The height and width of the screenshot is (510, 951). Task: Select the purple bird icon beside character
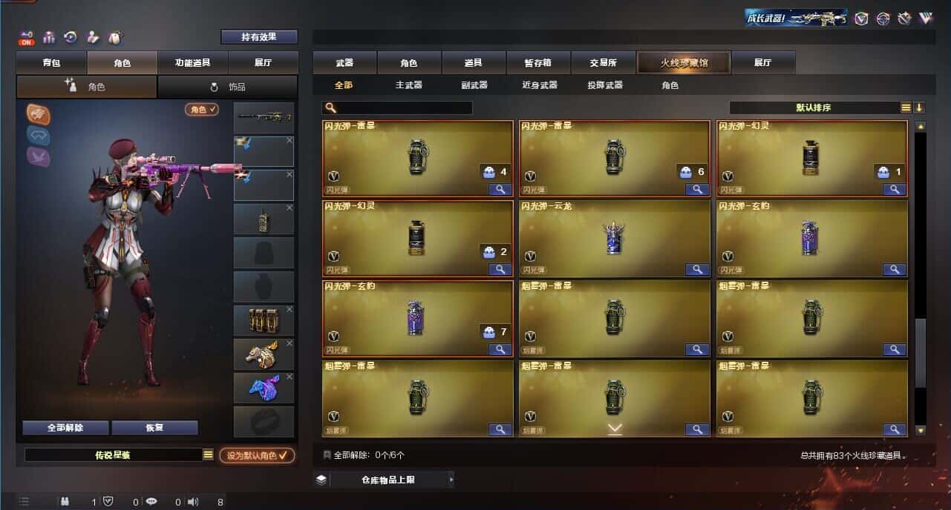point(39,156)
